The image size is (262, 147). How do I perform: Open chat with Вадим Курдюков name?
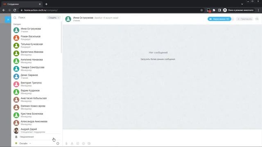[30, 91]
